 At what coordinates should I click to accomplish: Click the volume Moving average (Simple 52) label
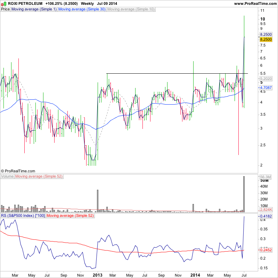click(x=39, y=177)
